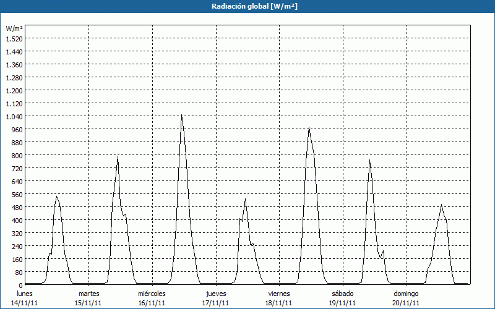Click the 20/11/11 date label

(x=407, y=303)
